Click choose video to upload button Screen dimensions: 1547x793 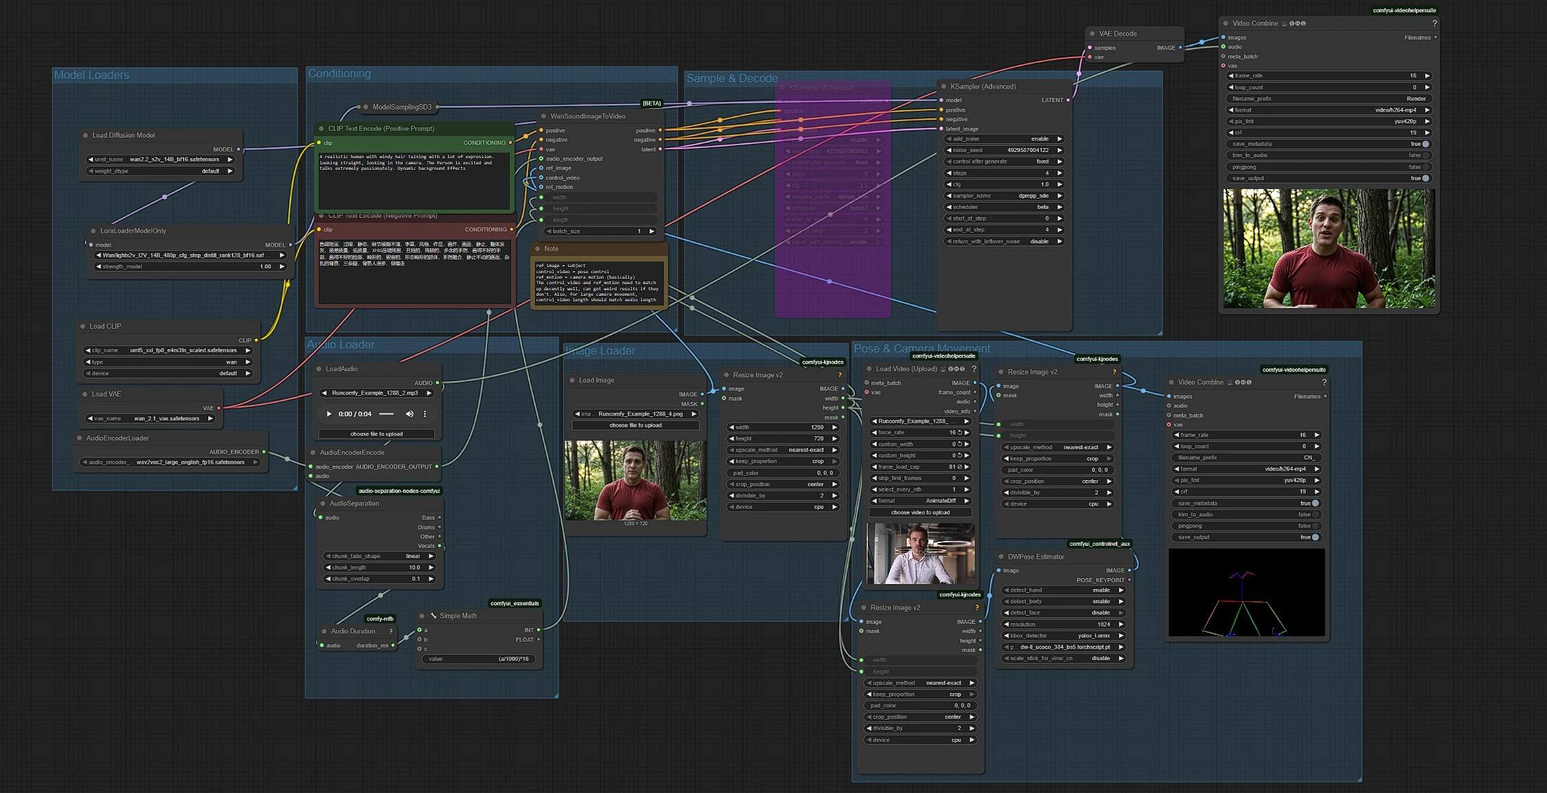coord(920,512)
